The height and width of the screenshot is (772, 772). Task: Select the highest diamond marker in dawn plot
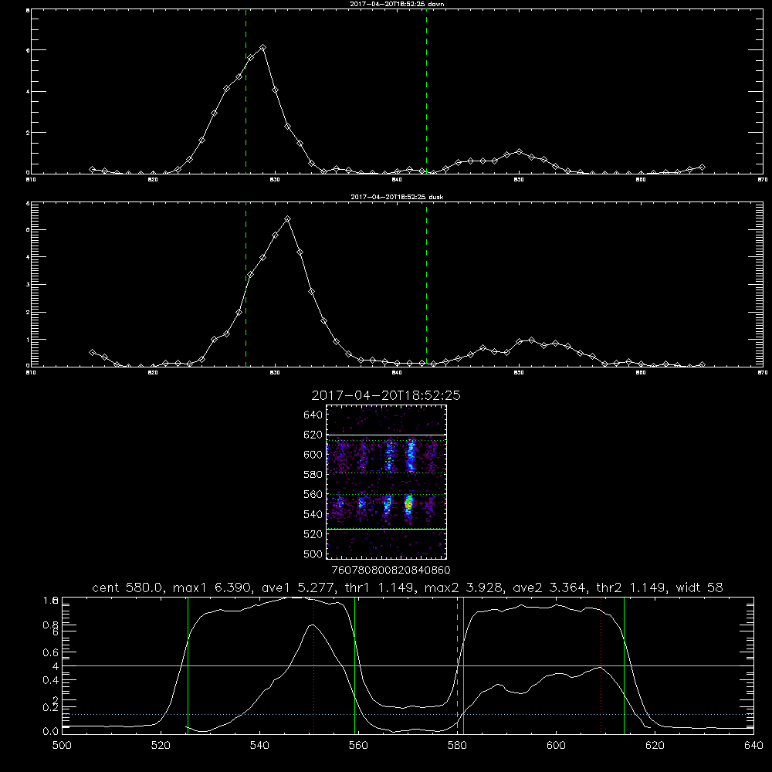pos(263,48)
